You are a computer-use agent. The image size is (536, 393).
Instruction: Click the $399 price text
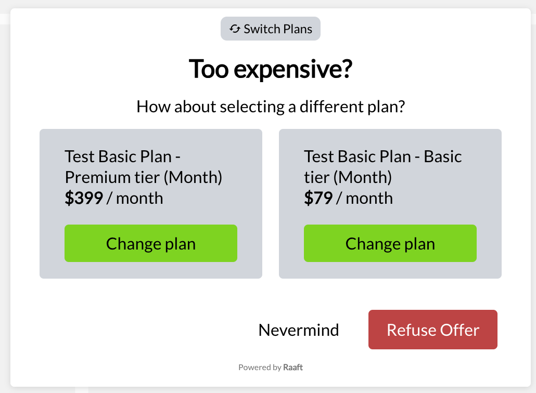tap(84, 198)
